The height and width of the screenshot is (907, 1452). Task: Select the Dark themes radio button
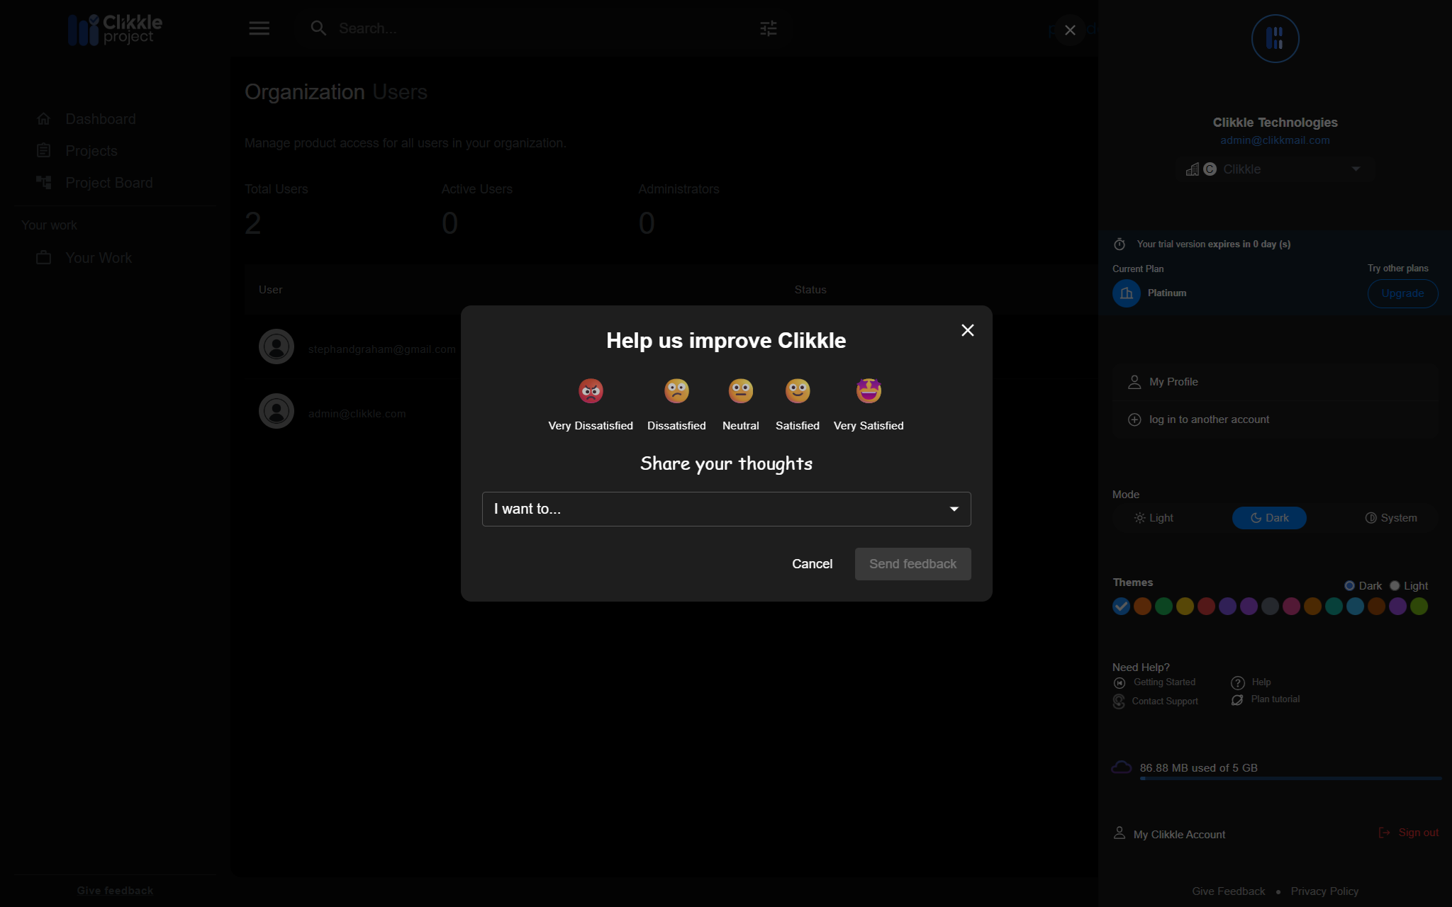(x=1349, y=586)
